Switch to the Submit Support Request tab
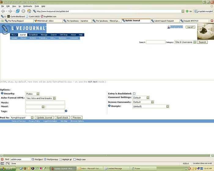The width and height of the screenshot is (214, 171). 165,21
